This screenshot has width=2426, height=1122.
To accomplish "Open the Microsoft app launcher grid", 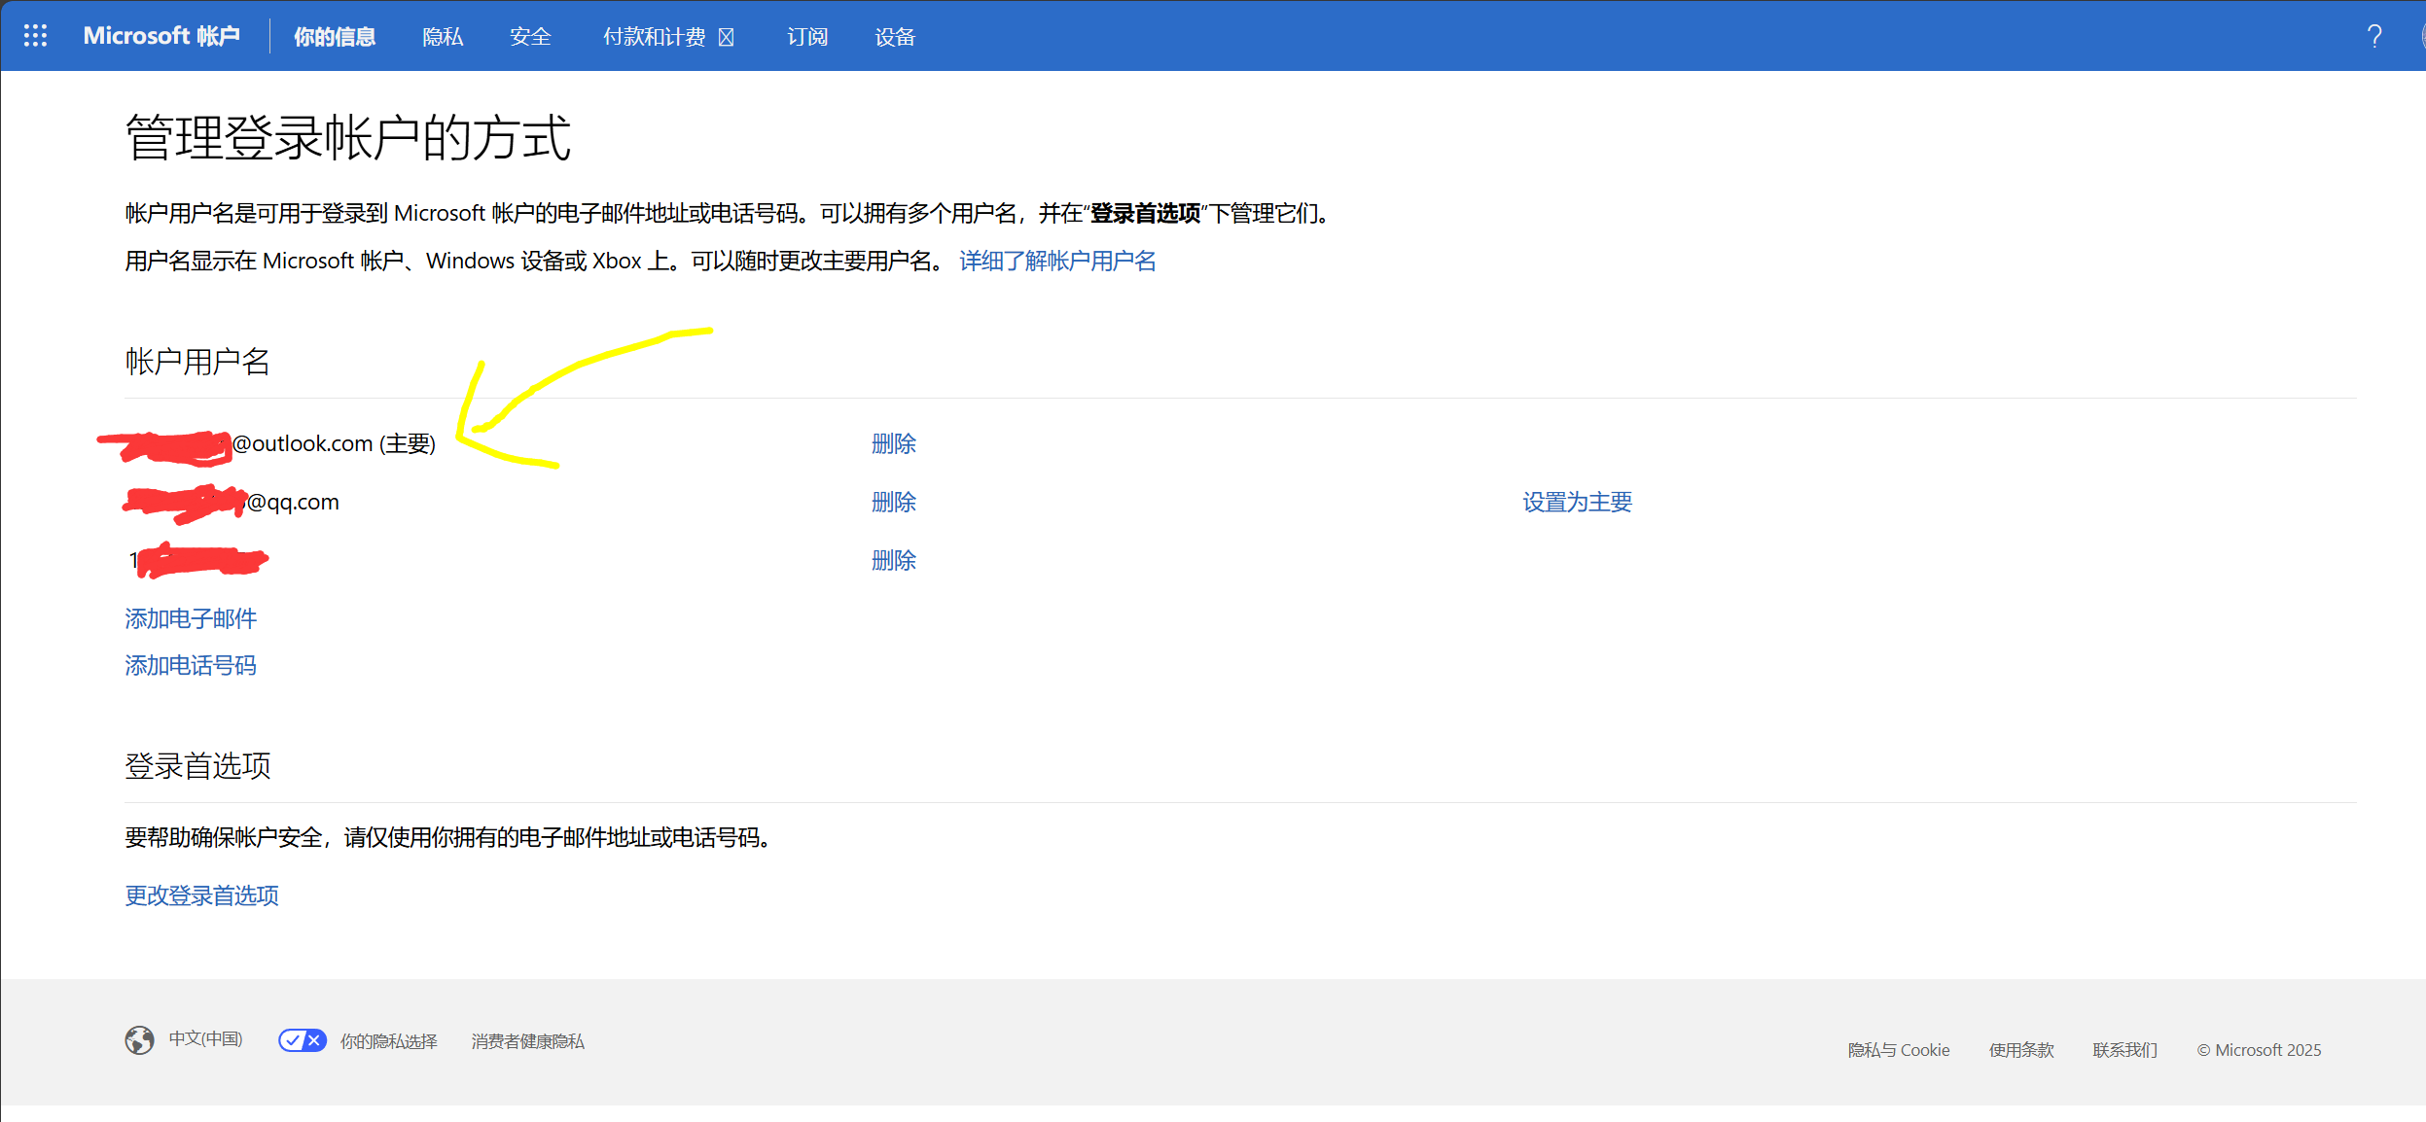I will click(36, 36).
